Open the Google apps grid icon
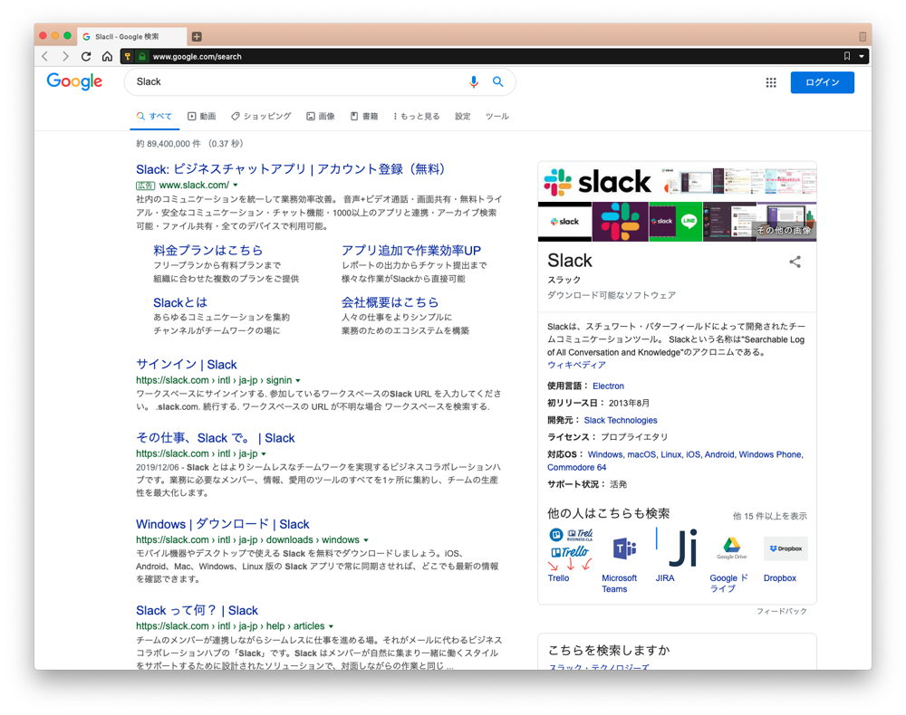 tap(771, 82)
